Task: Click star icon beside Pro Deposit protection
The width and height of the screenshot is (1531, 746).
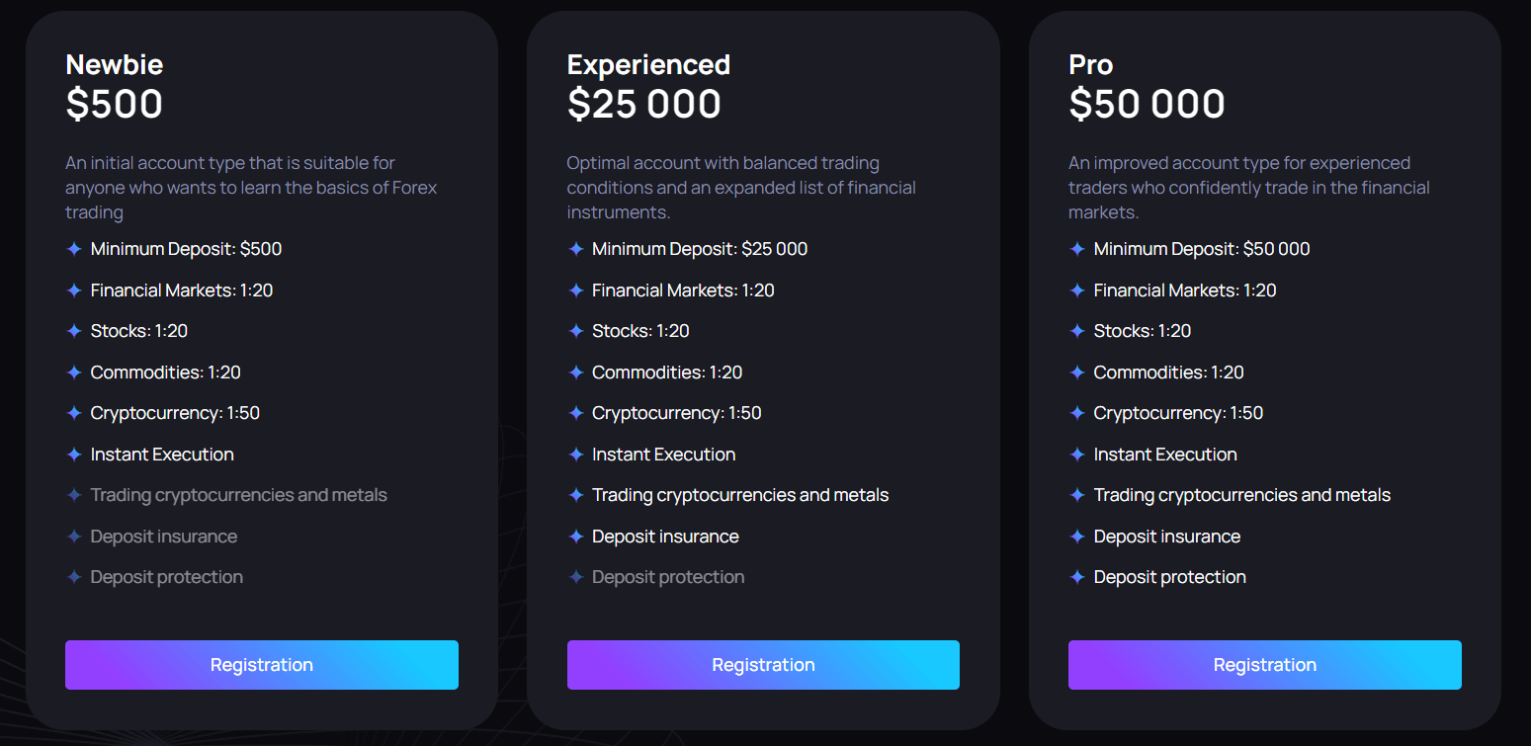Action: 1077,577
